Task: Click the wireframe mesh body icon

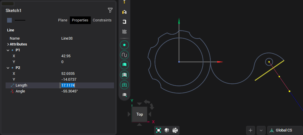Action: pyautogui.click(x=124, y=85)
